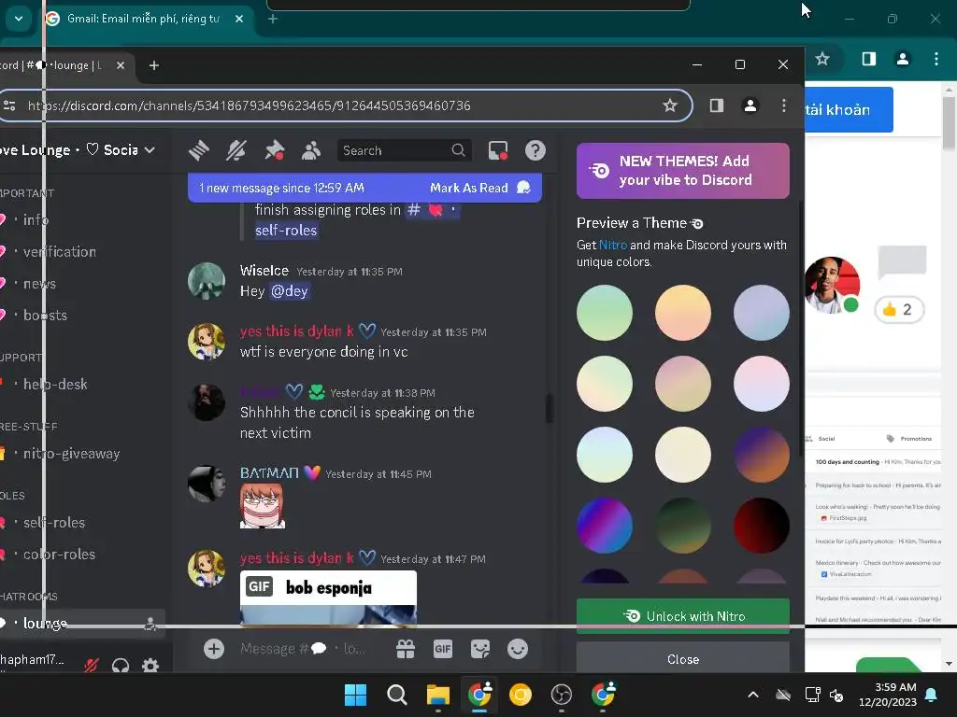Select the dark red theme swatch
Image resolution: width=957 pixels, height=717 pixels.
(761, 526)
